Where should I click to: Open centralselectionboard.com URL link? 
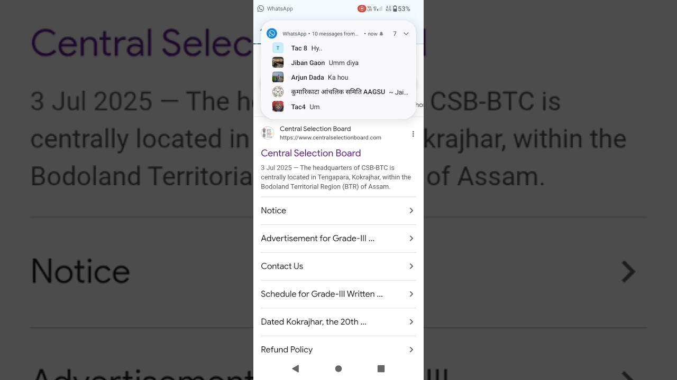click(x=331, y=138)
